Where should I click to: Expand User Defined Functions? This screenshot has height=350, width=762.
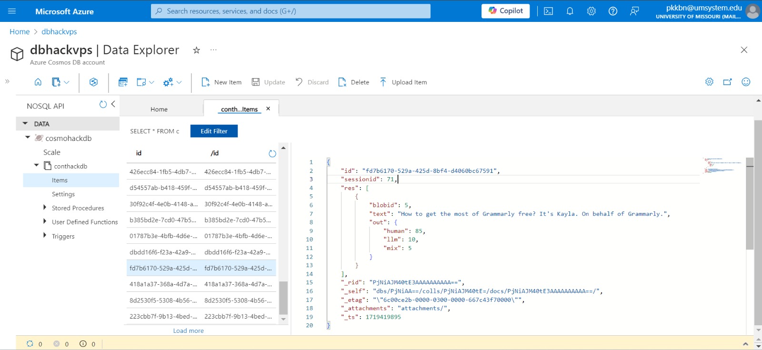45,221
